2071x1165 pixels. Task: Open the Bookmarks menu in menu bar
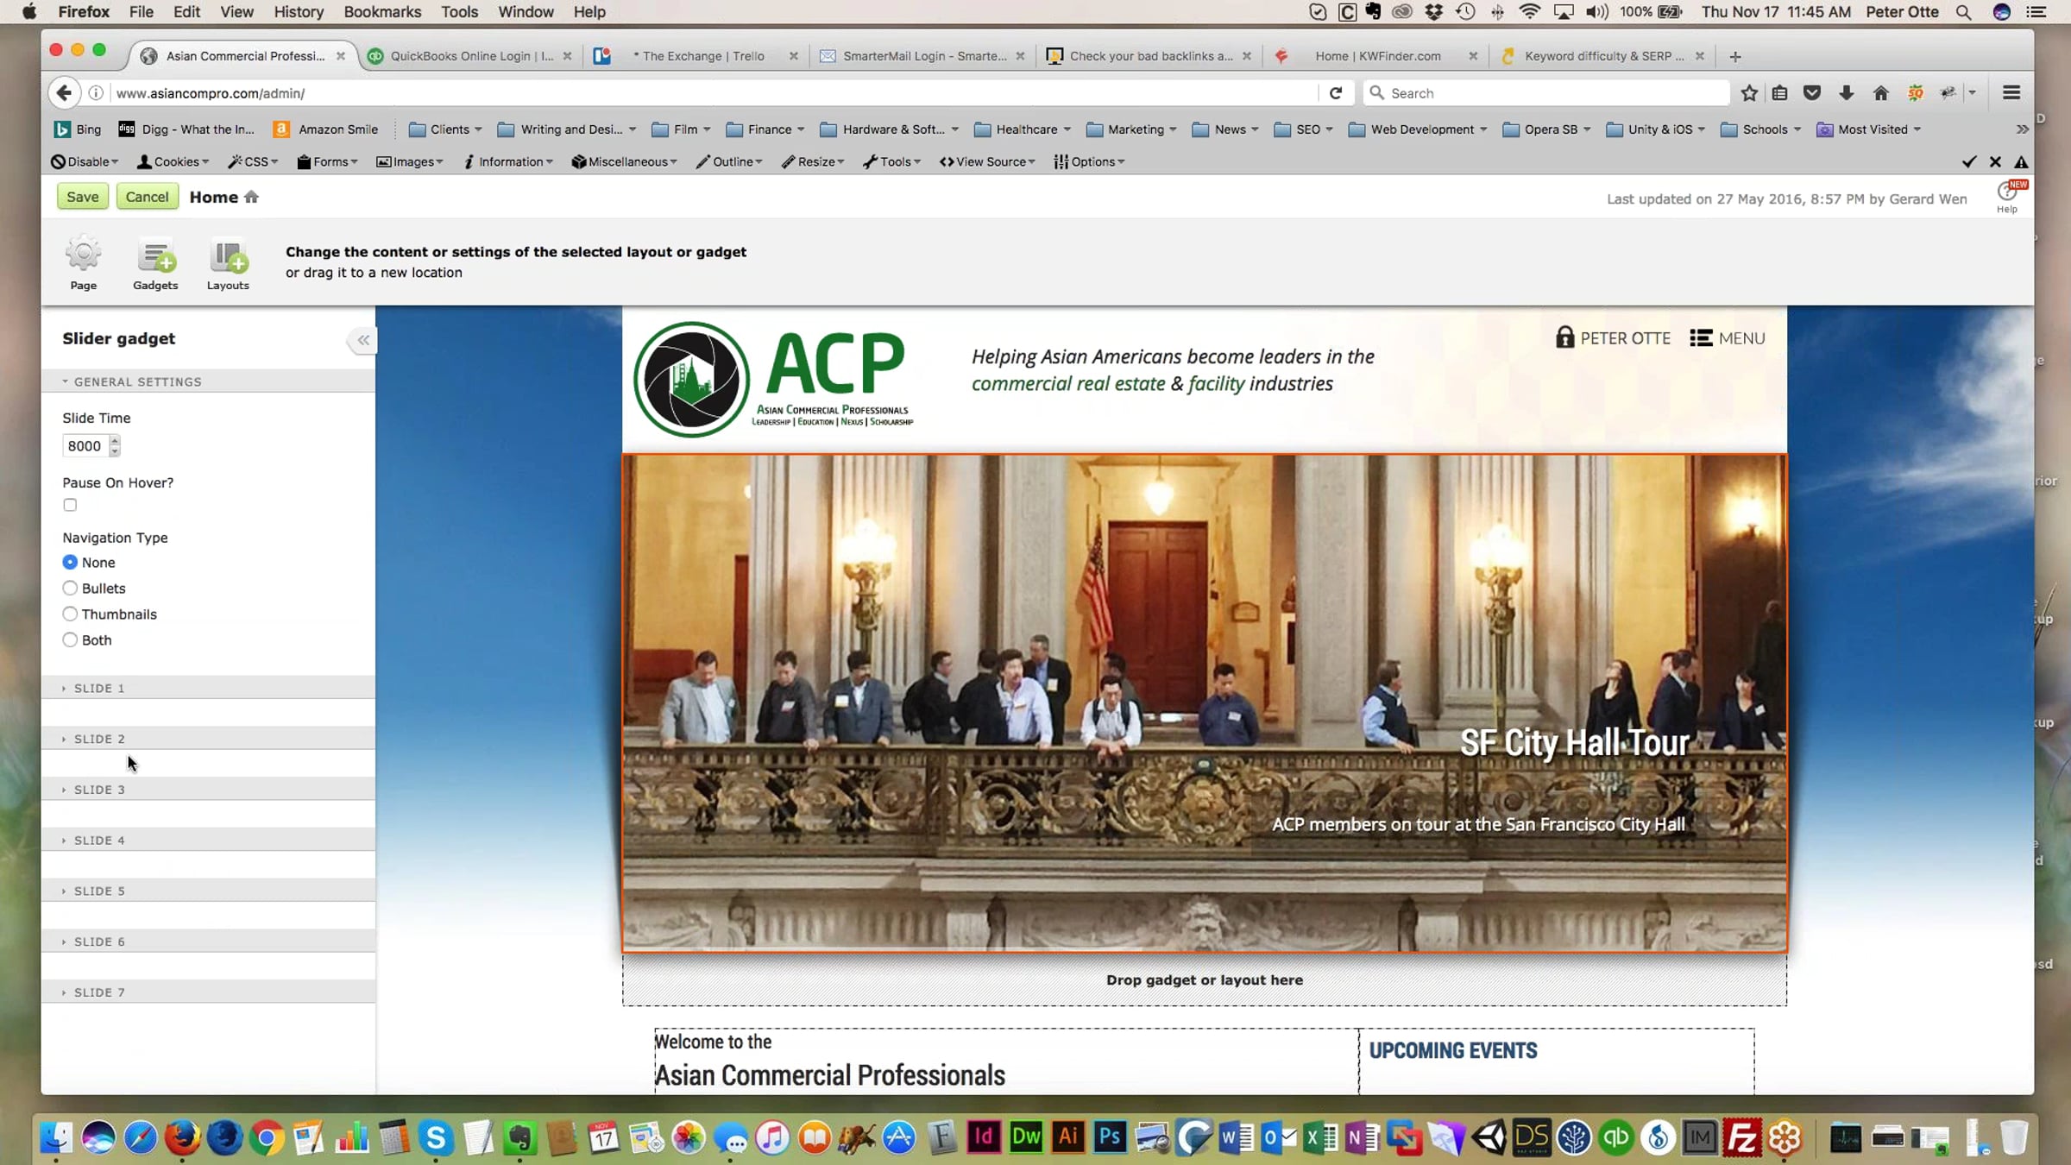[382, 12]
